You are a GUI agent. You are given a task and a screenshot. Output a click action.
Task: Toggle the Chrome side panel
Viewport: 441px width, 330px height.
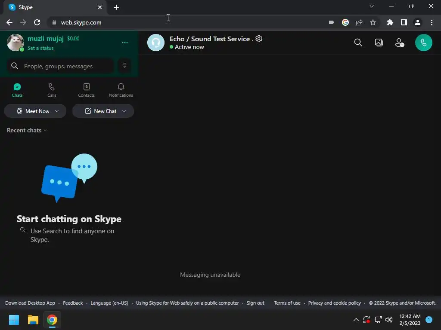pos(404,22)
